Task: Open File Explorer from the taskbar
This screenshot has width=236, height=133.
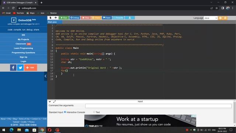Action: [19, 130]
